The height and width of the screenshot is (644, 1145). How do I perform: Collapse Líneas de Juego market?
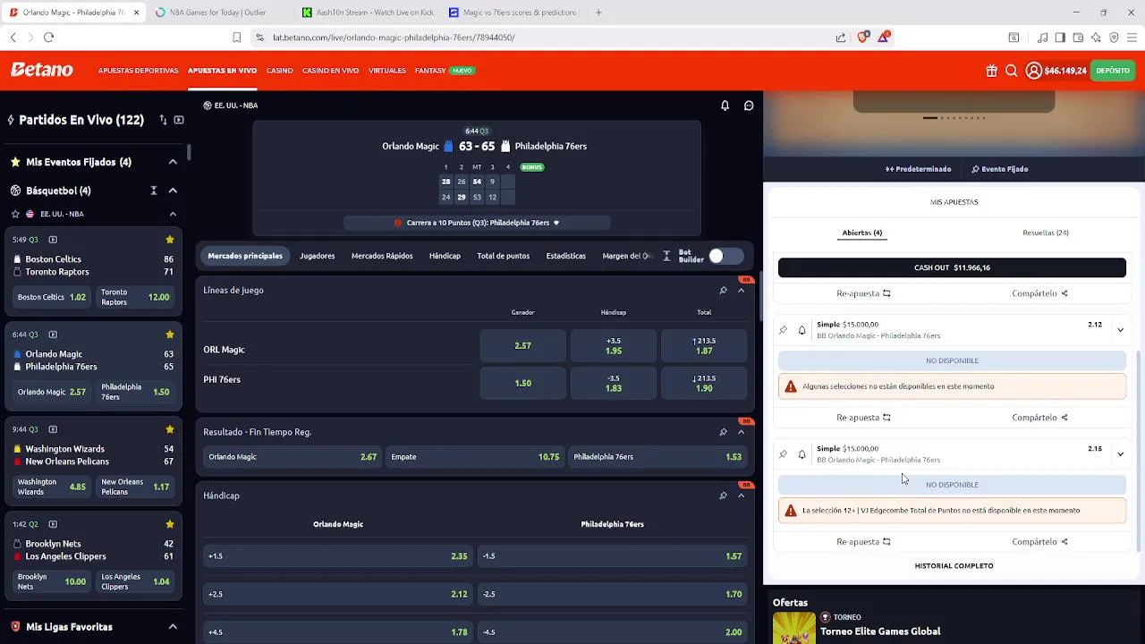pos(741,291)
